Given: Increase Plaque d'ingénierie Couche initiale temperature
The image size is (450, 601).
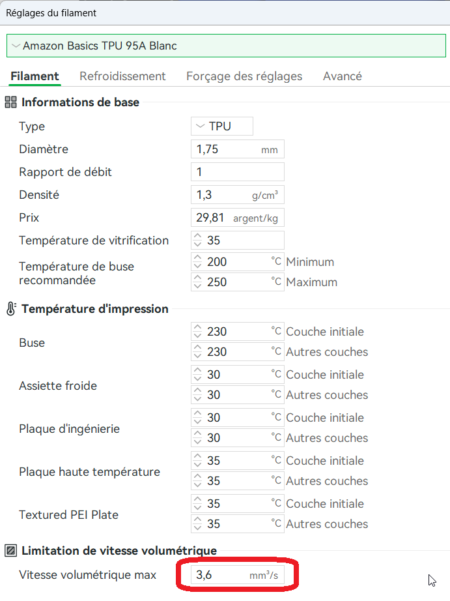Looking at the screenshot, I should [x=197, y=413].
